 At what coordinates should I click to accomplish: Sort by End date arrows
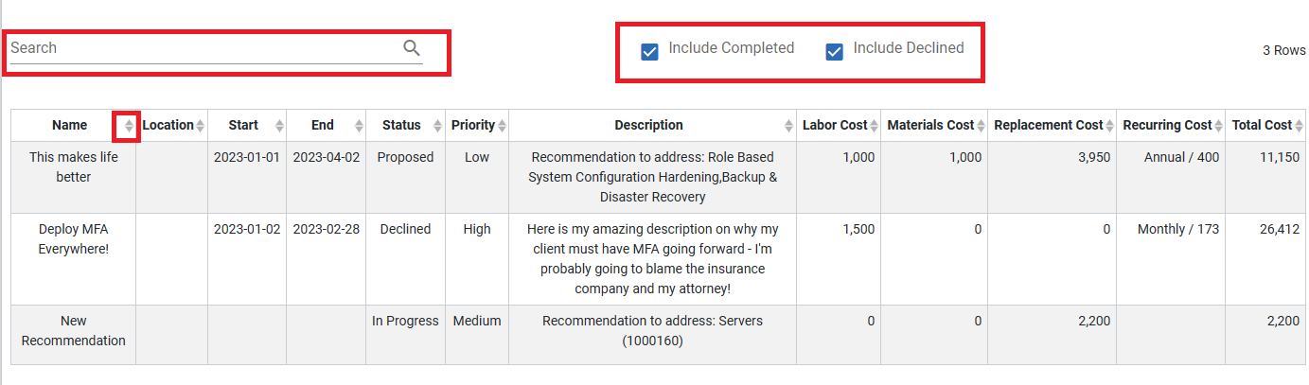click(x=359, y=126)
